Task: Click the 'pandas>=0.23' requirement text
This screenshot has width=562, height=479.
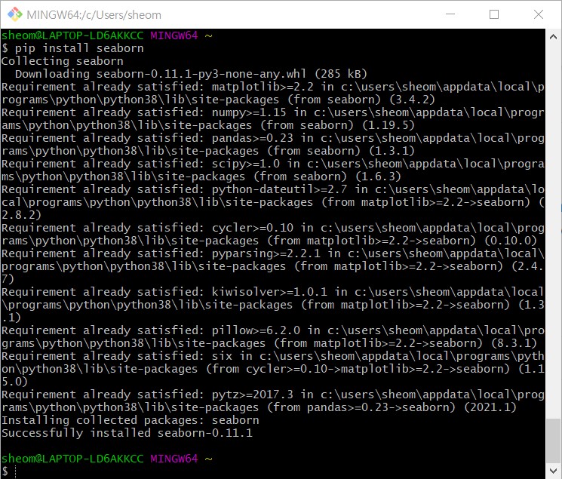Action: [x=252, y=138]
